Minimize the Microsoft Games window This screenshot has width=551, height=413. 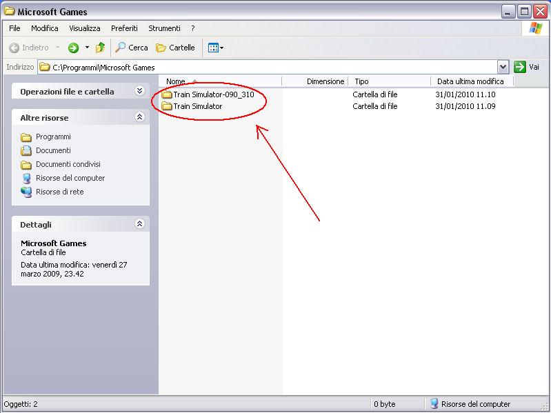508,12
